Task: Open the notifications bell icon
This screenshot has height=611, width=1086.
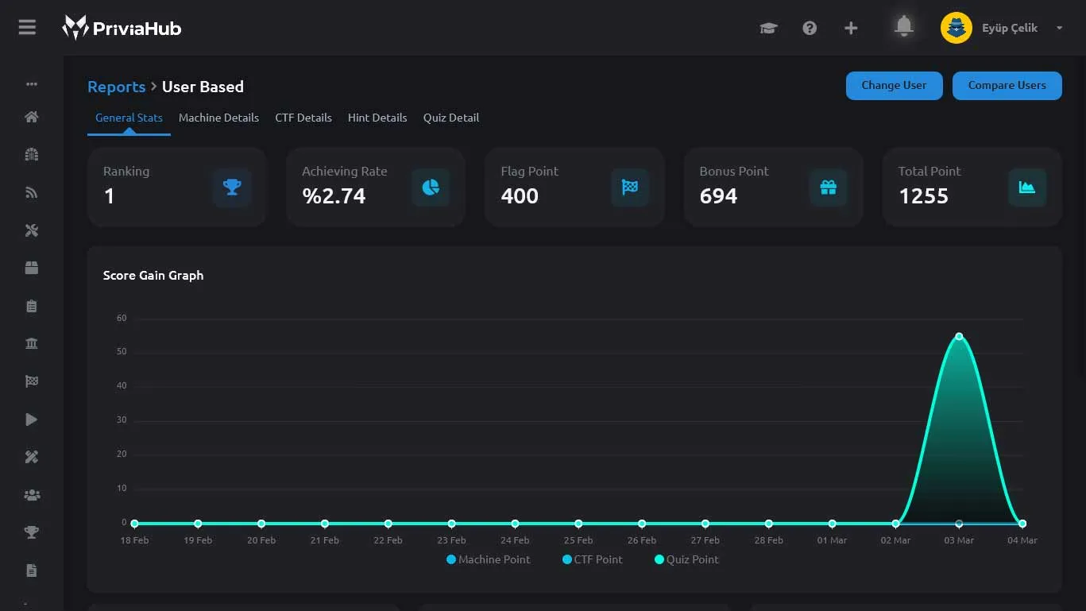Action: (x=903, y=26)
